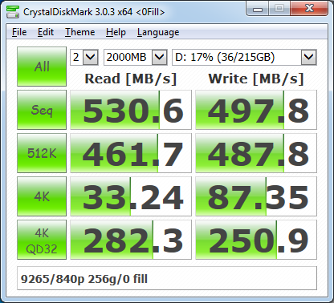The height and width of the screenshot is (303, 334).
Task: Open the Theme menu
Action: (x=80, y=32)
